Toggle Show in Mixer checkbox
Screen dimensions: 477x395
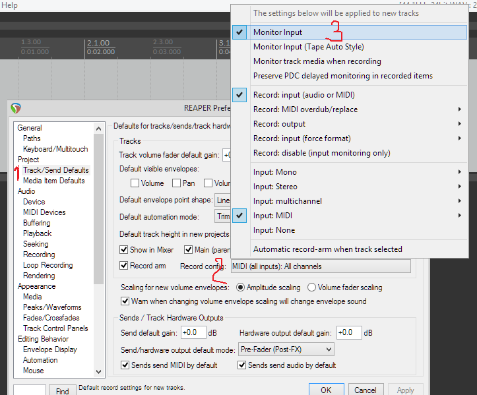123,250
